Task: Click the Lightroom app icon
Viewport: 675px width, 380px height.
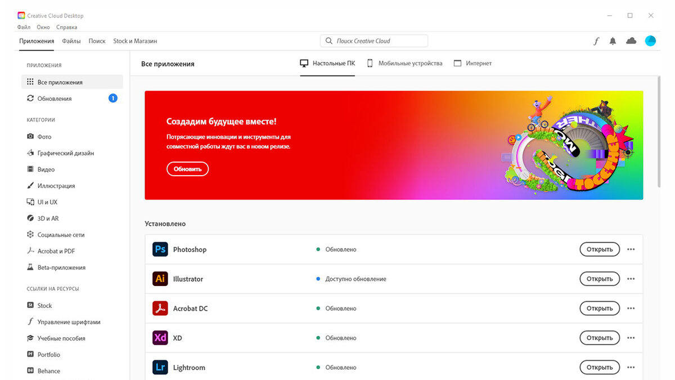Action: tap(160, 368)
